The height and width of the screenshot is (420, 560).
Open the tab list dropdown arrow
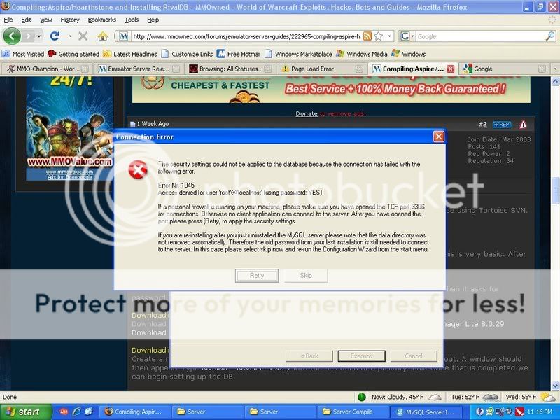(x=554, y=69)
